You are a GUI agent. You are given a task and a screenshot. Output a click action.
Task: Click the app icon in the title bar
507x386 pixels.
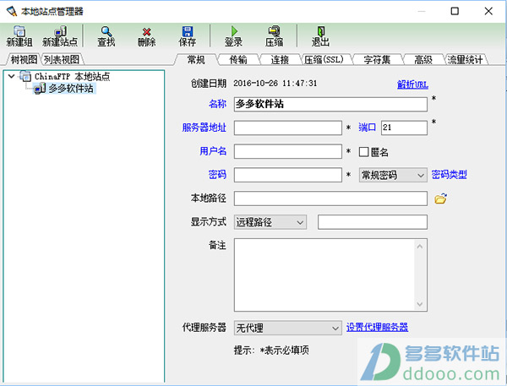tap(12, 11)
